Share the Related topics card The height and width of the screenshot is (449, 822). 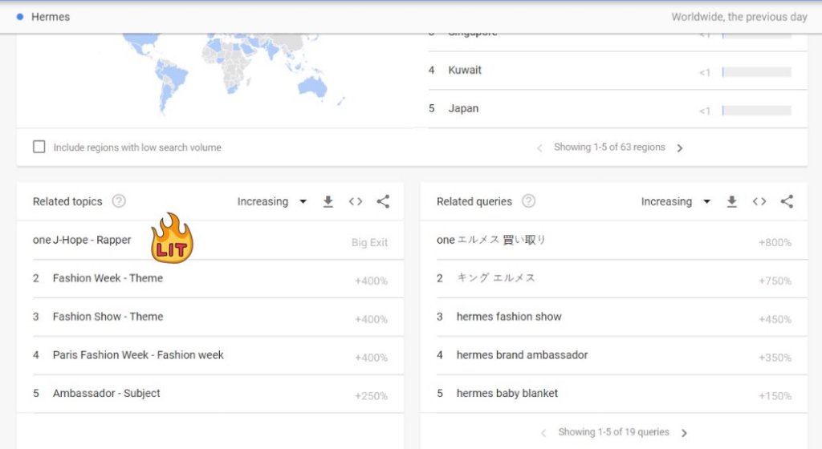(383, 202)
